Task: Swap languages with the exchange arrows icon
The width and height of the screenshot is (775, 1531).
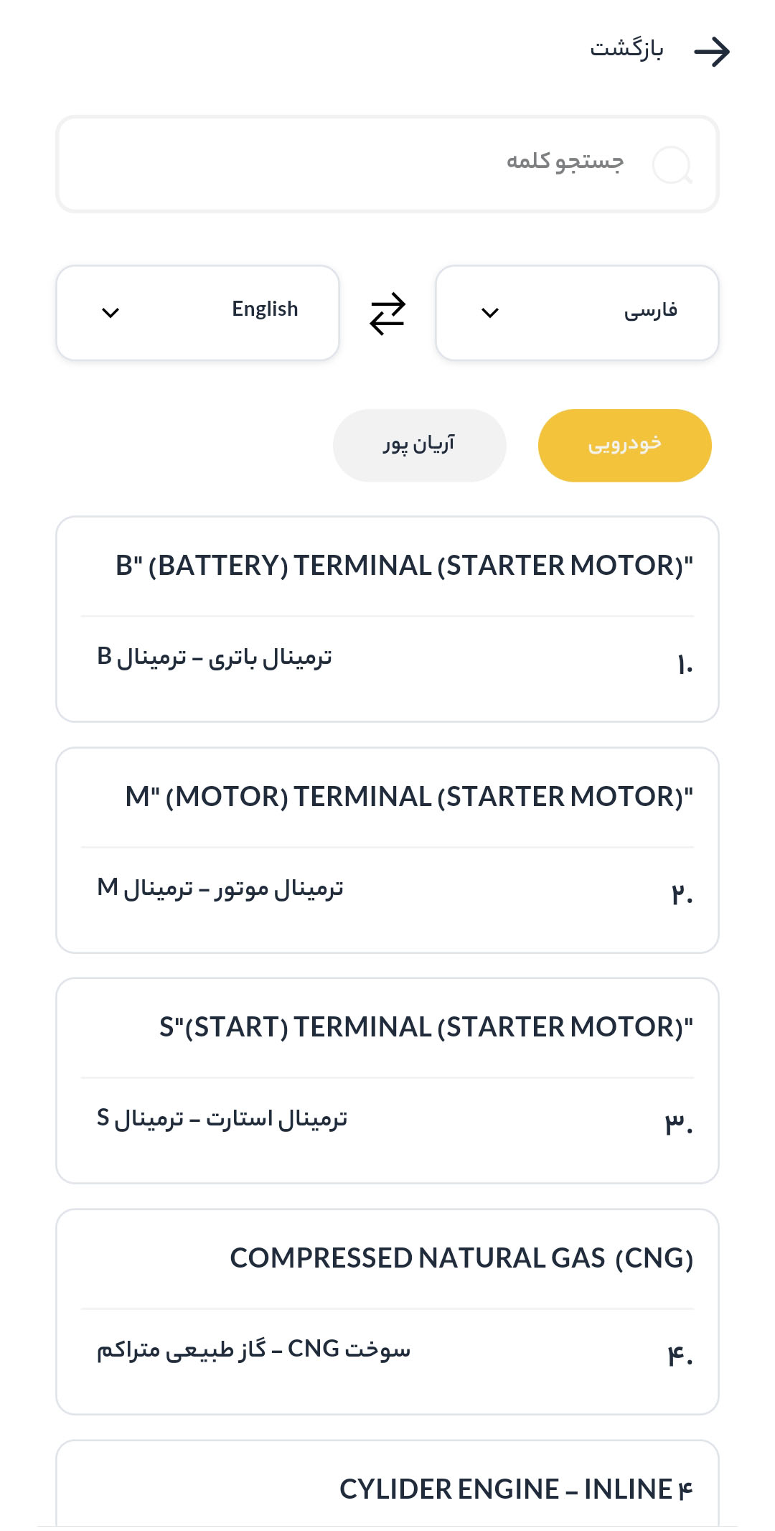Action: [x=387, y=314]
